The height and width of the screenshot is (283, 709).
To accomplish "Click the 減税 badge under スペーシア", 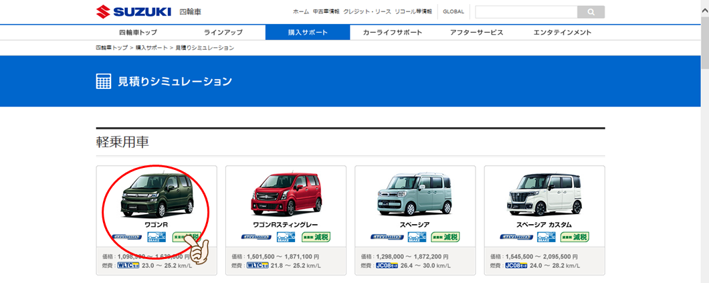I will click(445, 237).
